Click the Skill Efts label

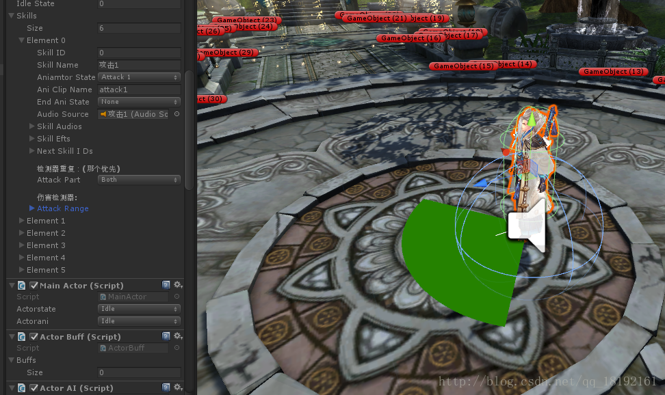coord(53,139)
